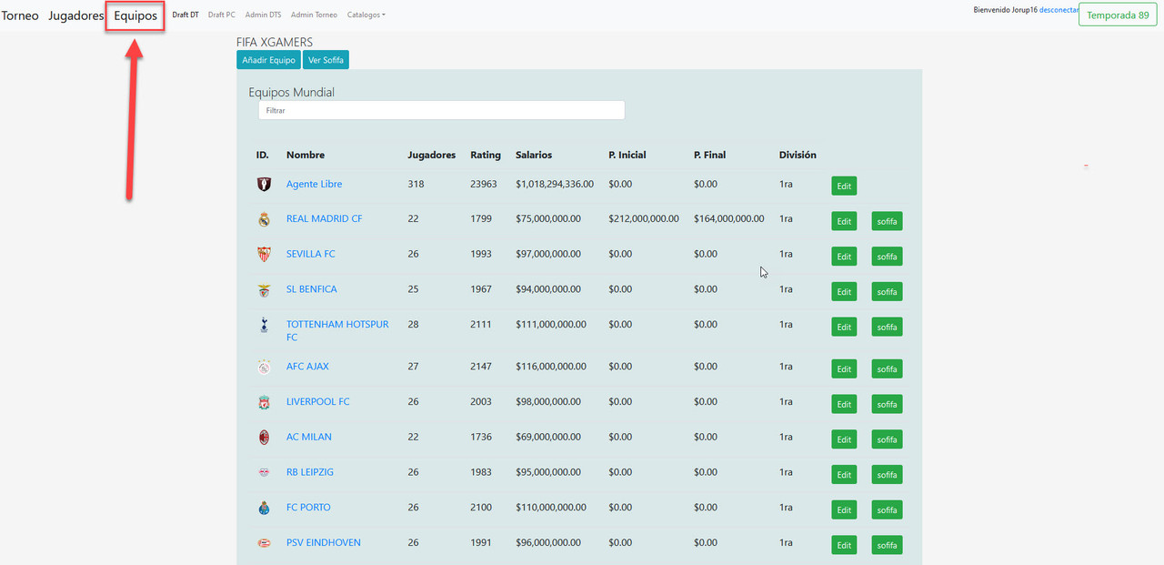Viewport: 1164px width, 565px height.
Task: Edit the Liverpool FC team
Action: tap(844, 404)
